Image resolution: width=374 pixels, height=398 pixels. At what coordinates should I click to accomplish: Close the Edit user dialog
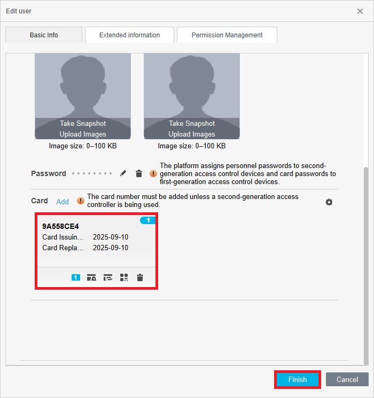pos(360,11)
